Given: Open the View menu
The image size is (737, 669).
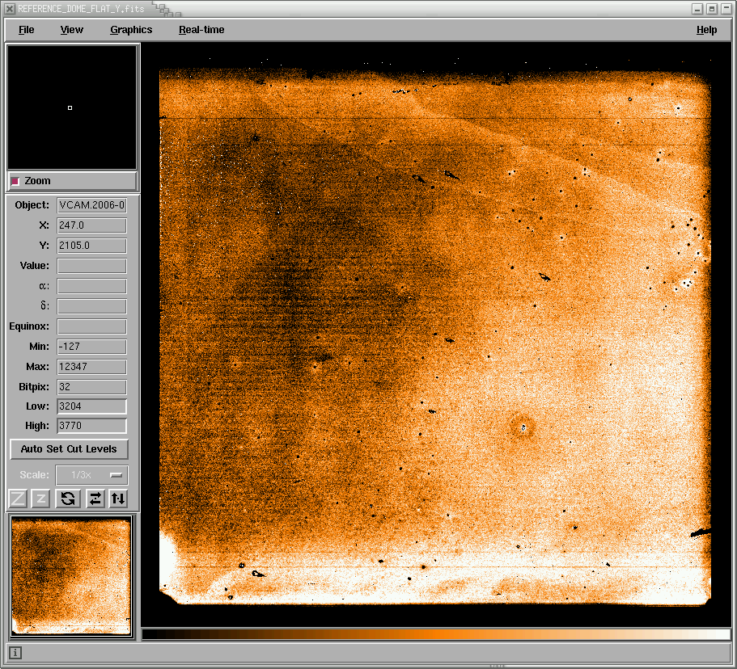Looking at the screenshot, I should coord(71,30).
